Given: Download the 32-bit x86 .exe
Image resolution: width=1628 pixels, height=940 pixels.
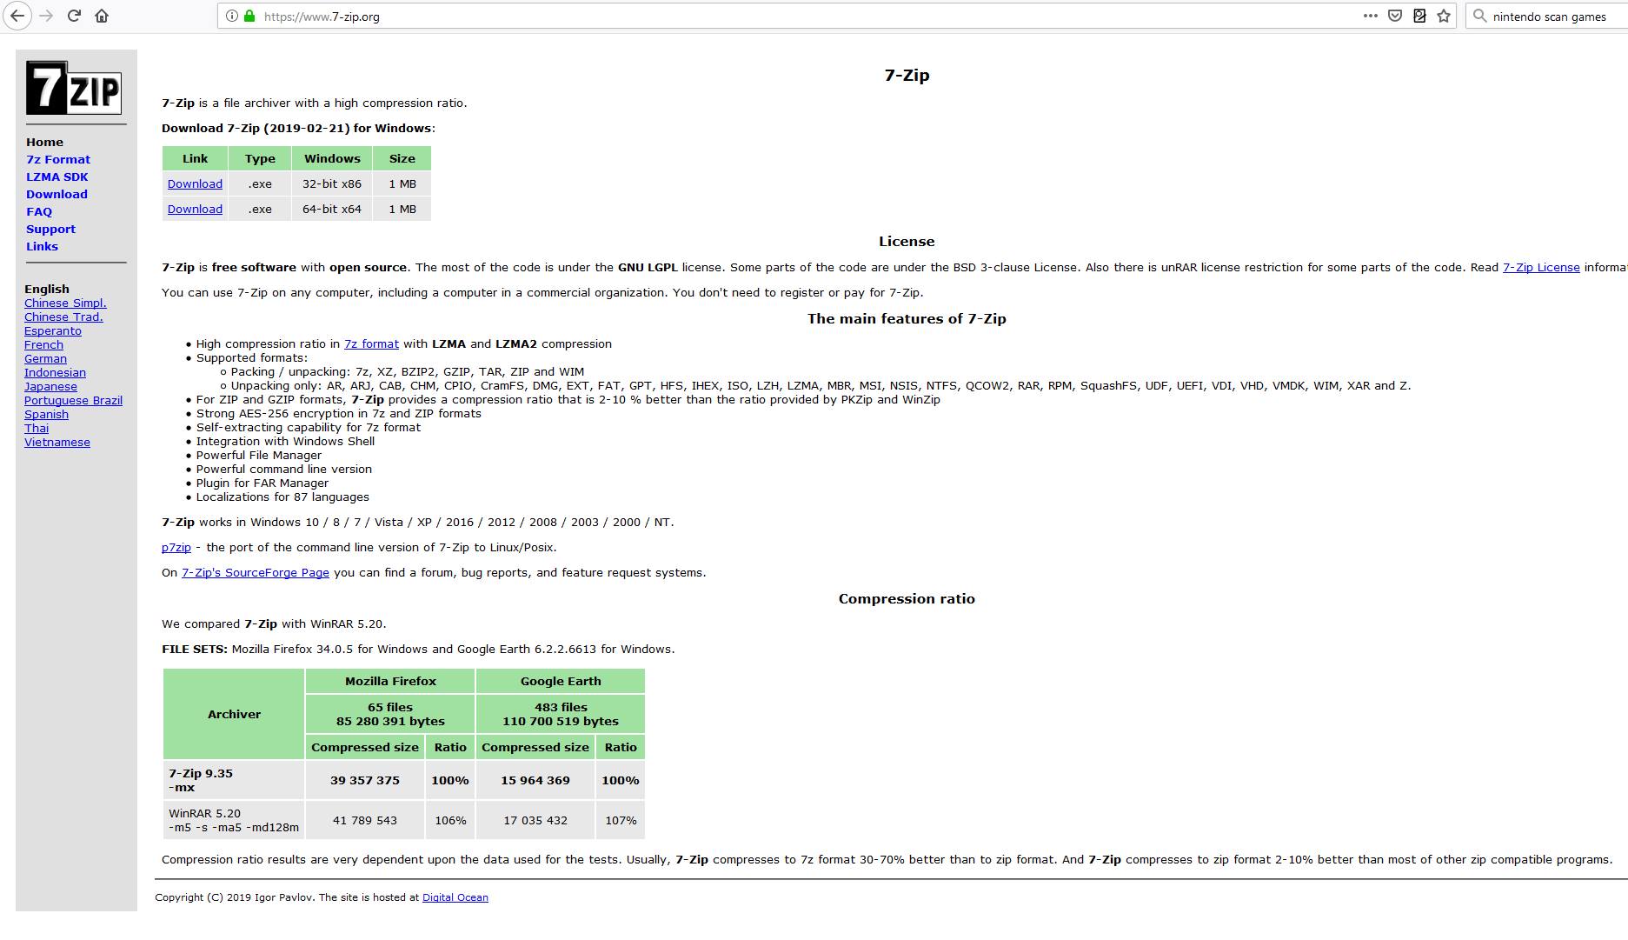Looking at the screenshot, I should click(x=195, y=183).
